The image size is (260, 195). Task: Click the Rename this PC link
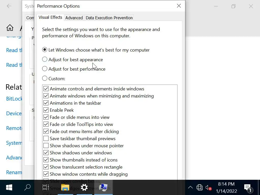click(14, 172)
